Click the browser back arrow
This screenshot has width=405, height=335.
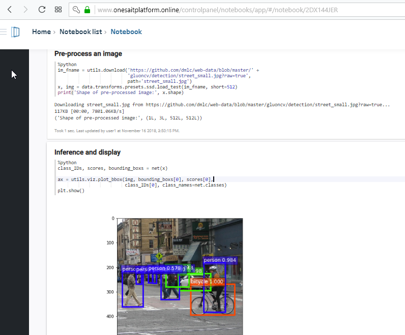9,10
